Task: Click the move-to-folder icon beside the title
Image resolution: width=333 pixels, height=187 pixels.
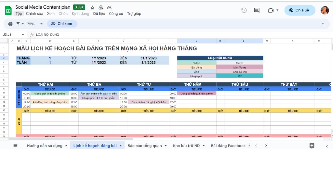Action: click(100, 7)
